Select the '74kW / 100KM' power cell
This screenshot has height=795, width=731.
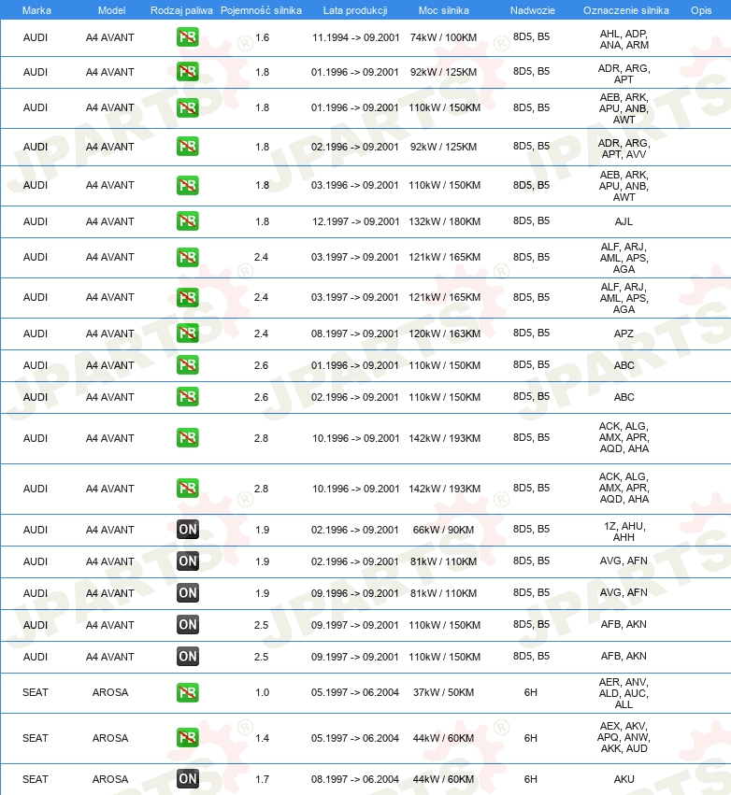click(443, 37)
